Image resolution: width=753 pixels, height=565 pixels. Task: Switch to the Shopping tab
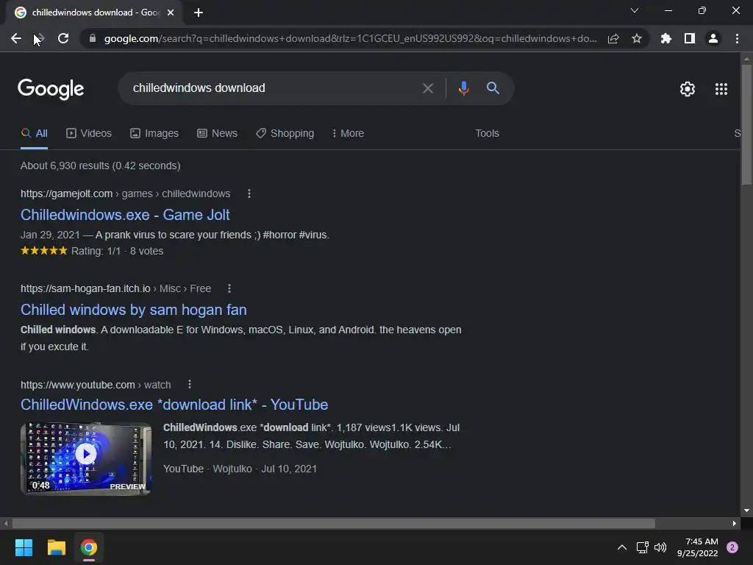[x=285, y=133]
